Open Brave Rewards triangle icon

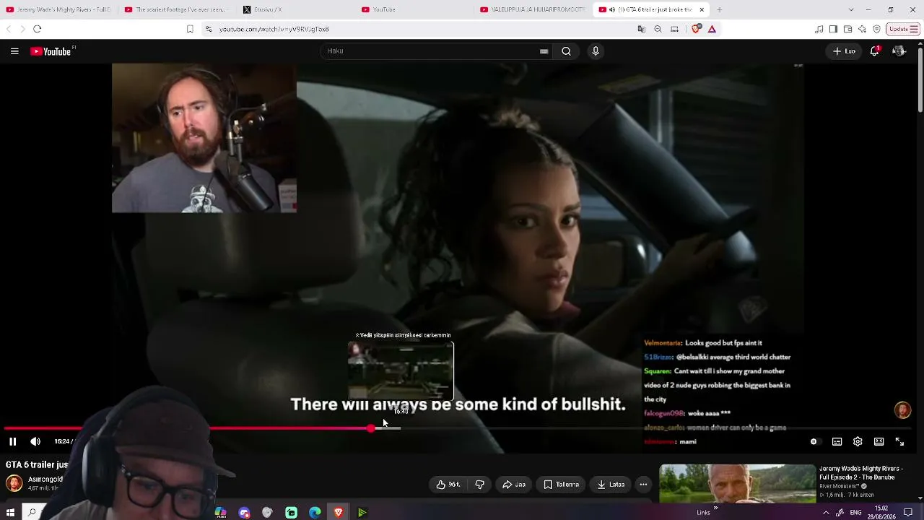pos(712,29)
